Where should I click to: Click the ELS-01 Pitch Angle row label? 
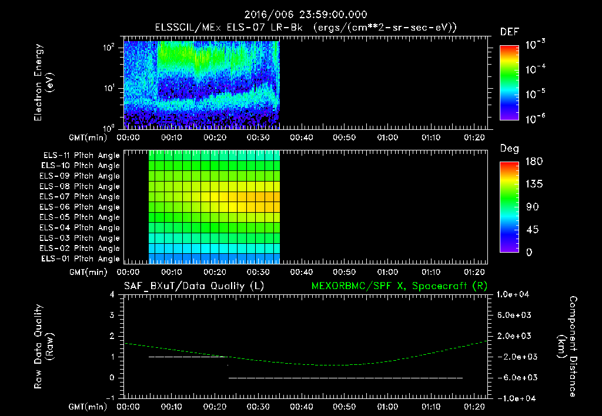[81, 259]
